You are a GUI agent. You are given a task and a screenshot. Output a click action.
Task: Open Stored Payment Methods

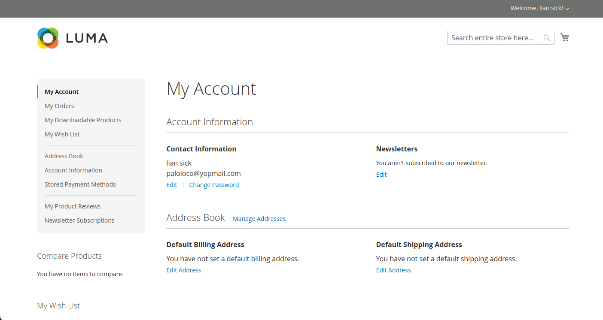pyautogui.click(x=80, y=184)
